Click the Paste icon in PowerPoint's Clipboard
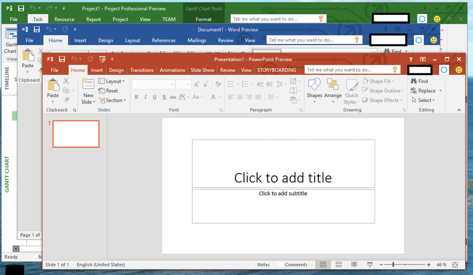Image resolution: width=473 pixels, height=275 pixels. click(x=53, y=84)
